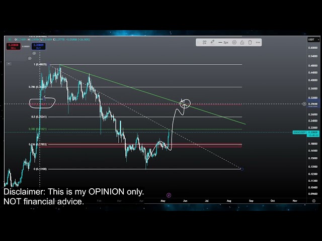Click the lightning event marker on timeline

coord(169,194)
